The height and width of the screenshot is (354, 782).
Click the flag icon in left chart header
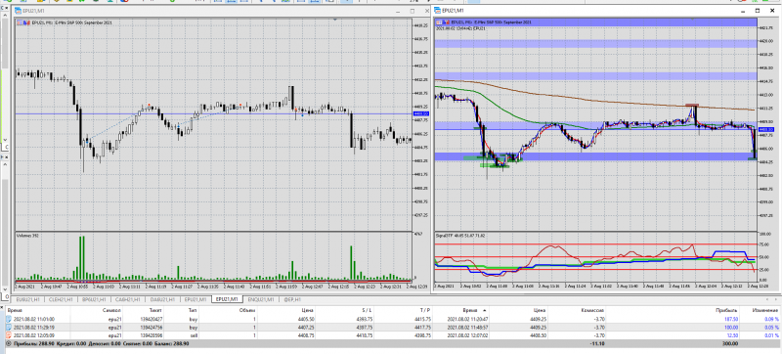click(20, 22)
